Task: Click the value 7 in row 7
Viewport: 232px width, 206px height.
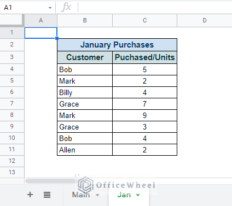Action: point(144,104)
